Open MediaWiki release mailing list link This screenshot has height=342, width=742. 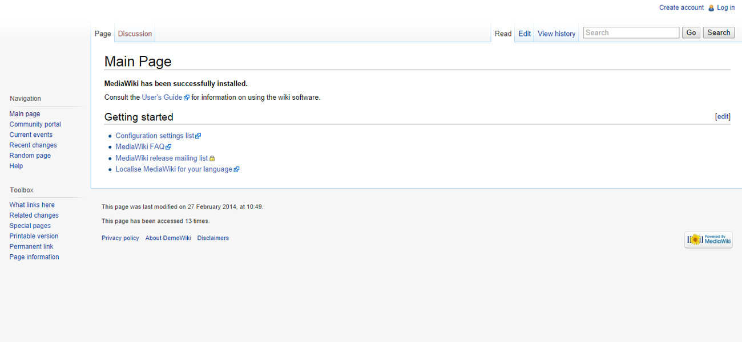(162, 158)
